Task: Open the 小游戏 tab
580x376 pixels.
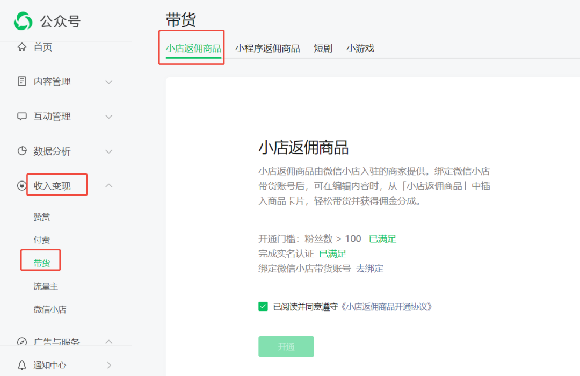Action: [x=360, y=48]
